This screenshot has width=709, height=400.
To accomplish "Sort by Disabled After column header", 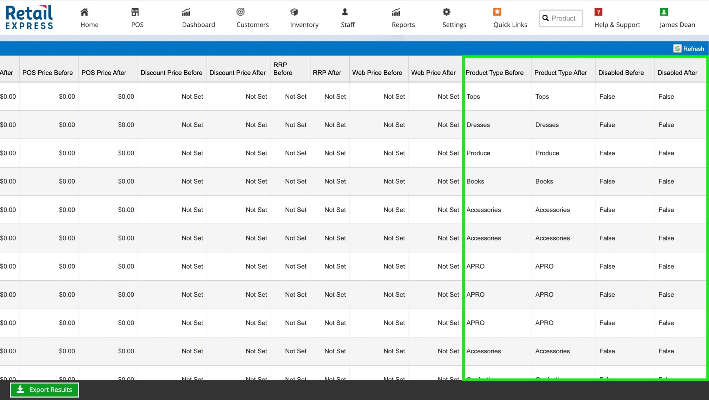I will [x=677, y=73].
